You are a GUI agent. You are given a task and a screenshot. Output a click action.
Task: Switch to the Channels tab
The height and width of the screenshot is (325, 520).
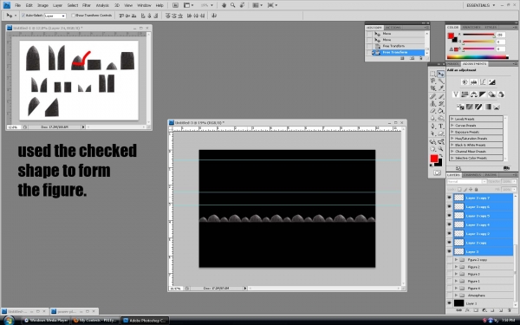coord(471,175)
